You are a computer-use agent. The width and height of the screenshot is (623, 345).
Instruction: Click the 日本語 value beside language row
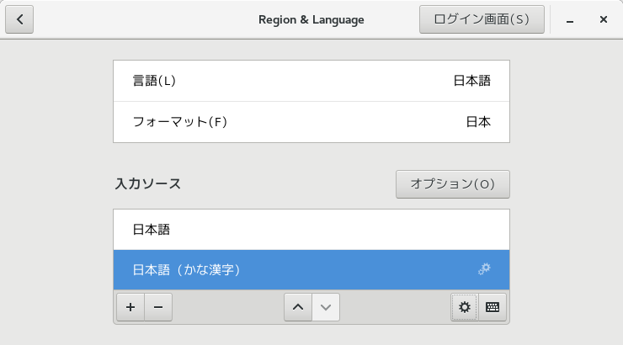[x=472, y=81]
